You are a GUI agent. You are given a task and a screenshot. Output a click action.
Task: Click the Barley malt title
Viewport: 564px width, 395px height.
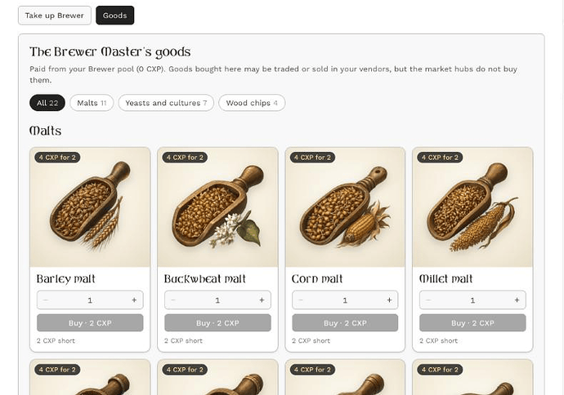[66, 279]
